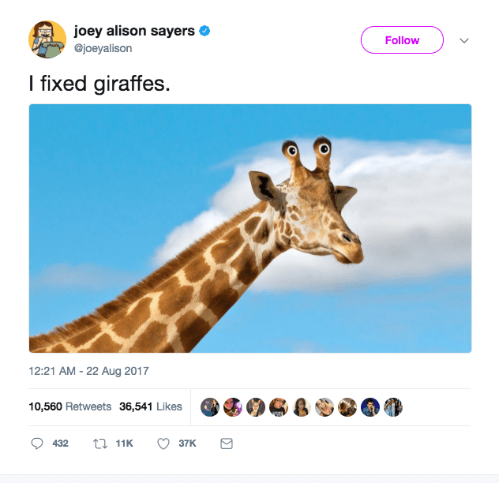Image resolution: width=499 pixels, height=483 pixels.
Task: Follow joey alison sayers
Action: [x=402, y=39]
